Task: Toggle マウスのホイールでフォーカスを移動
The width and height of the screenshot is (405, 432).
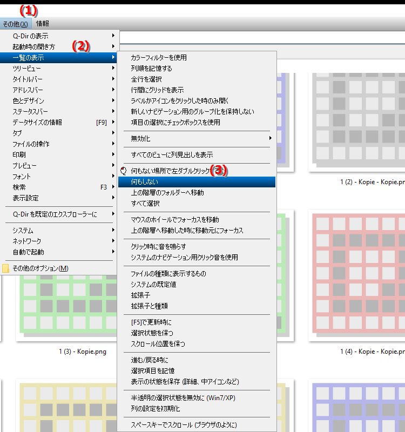Action: pyautogui.click(x=197, y=220)
